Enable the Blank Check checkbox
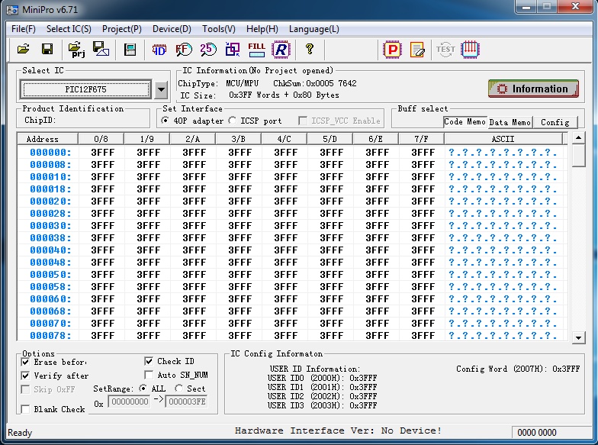Screen dimensions: 598x445 coord(25,409)
